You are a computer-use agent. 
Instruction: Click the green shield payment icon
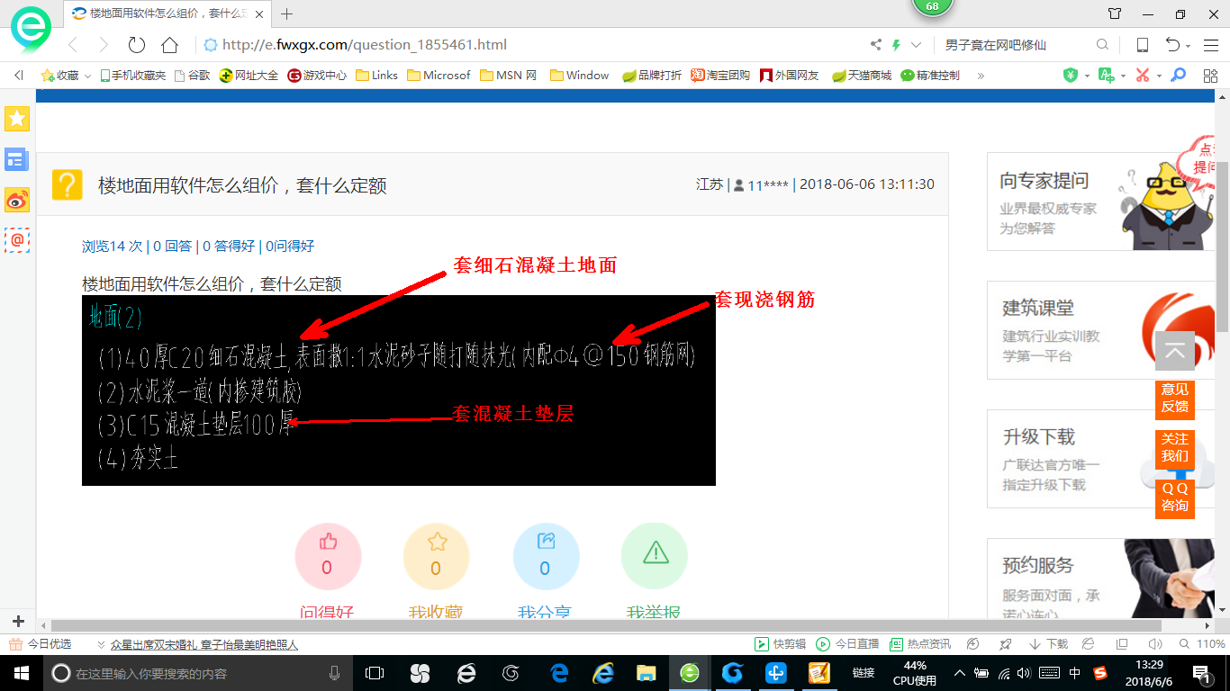point(1071,76)
